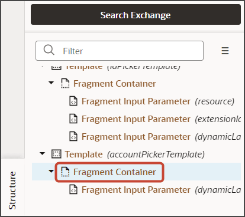Image resolution: width=245 pixels, height=217 pixels.
Task: Click the Search Exchange button
Action: point(136,15)
